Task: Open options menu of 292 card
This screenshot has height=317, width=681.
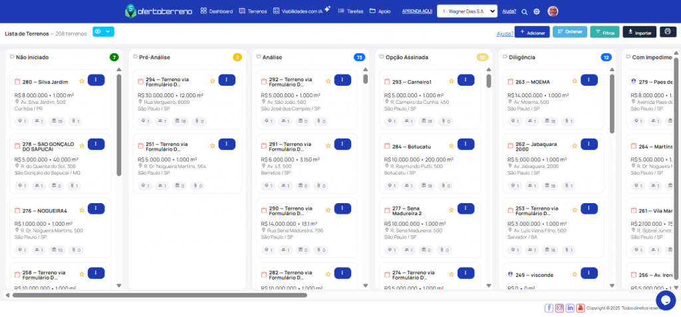Action: click(342, 80)
